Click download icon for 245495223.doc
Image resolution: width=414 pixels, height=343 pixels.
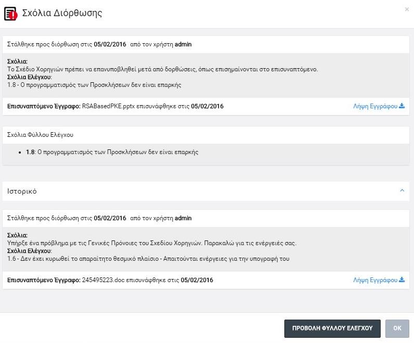(x=402, y=280)
